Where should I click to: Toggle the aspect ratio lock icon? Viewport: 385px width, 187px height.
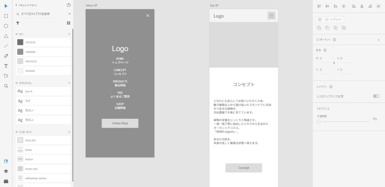click(334, 63)
